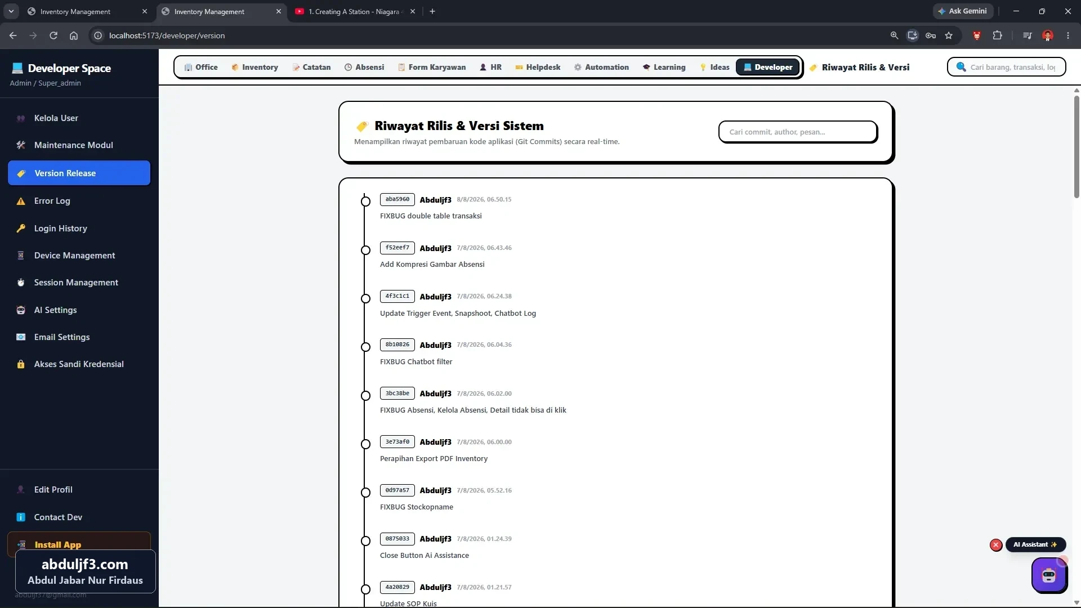Go to Learning in top navigation
Image resolution: width=1081 pixels, height=608 pixels.
click(x=664, y=67)
